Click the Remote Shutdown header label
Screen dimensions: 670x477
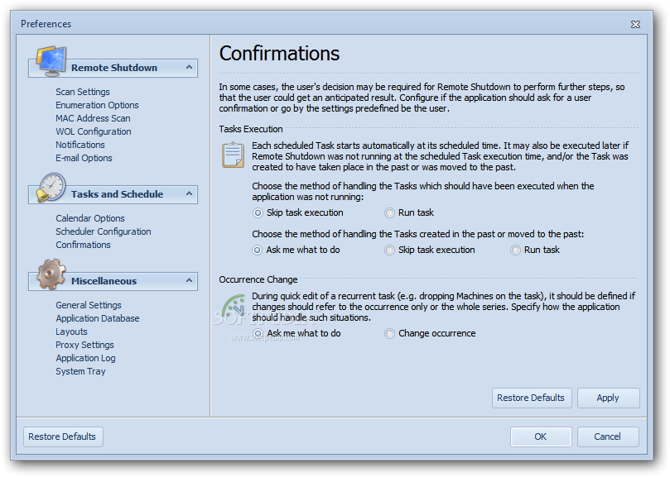[x=114, y=68]
